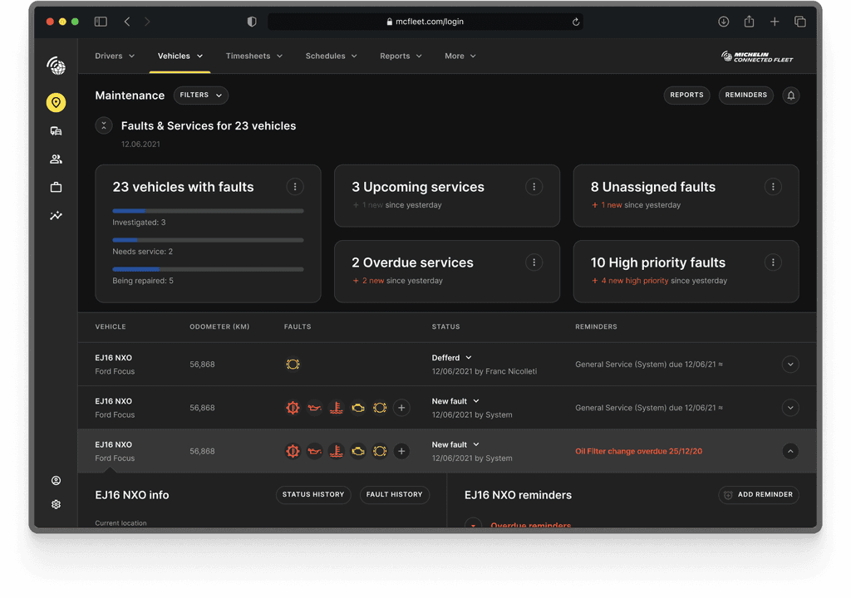851x598 pixels.
Task: Expand the second EJ16 NXO row
Action: 790,408
